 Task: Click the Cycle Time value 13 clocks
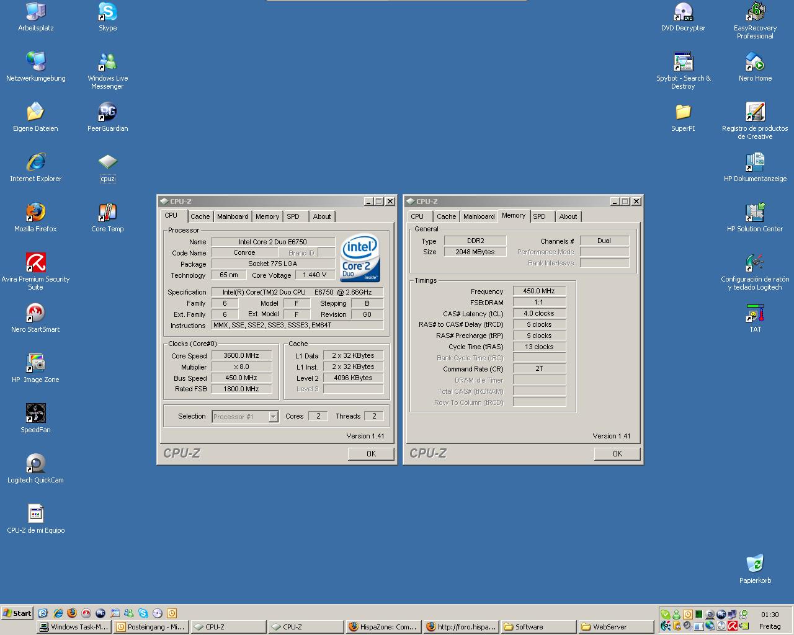click(x=539, y=347)
